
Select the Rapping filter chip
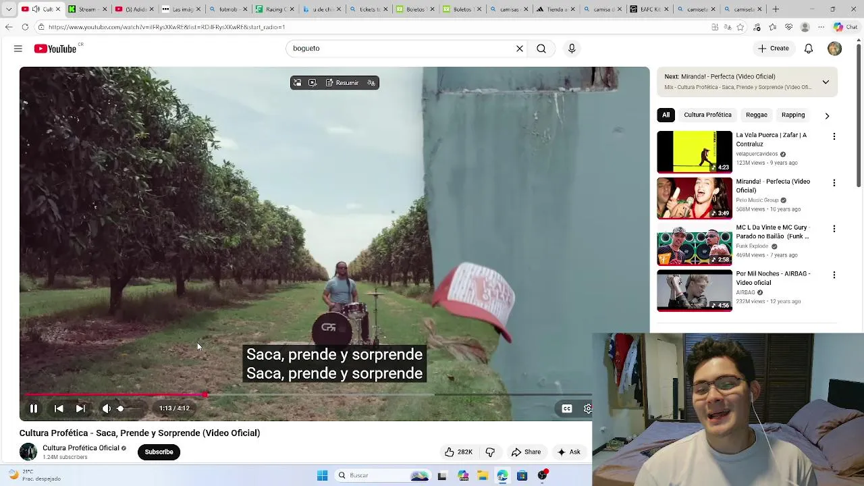793,115
